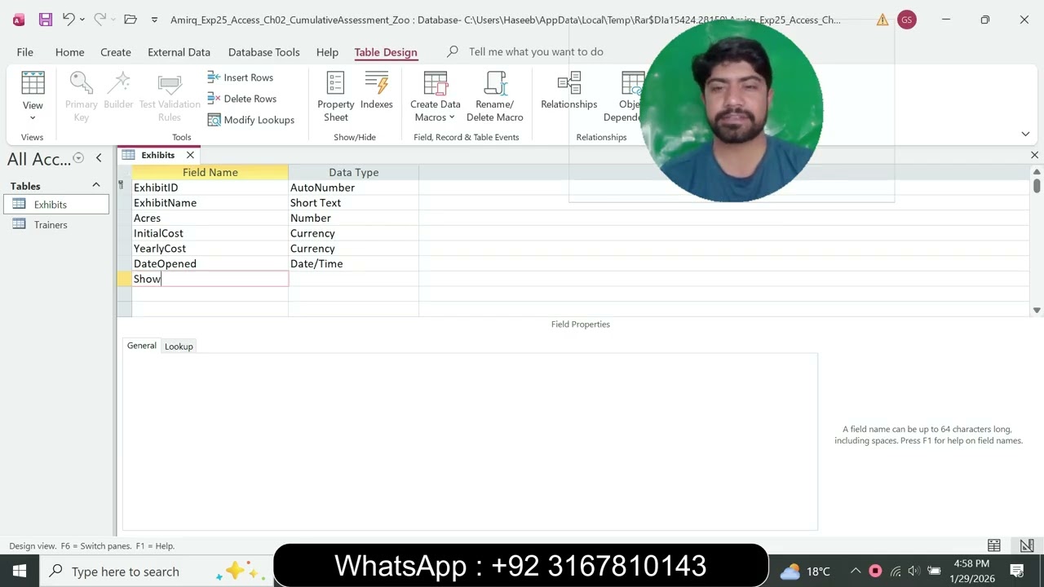Select the Table Design tab
This screenshot has height=587, width=1044.
386,51
